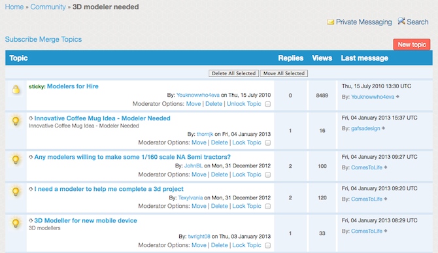Open author profile thornjk
The height and width of the screenshot is (253, 438).
[x=205, y=134]
